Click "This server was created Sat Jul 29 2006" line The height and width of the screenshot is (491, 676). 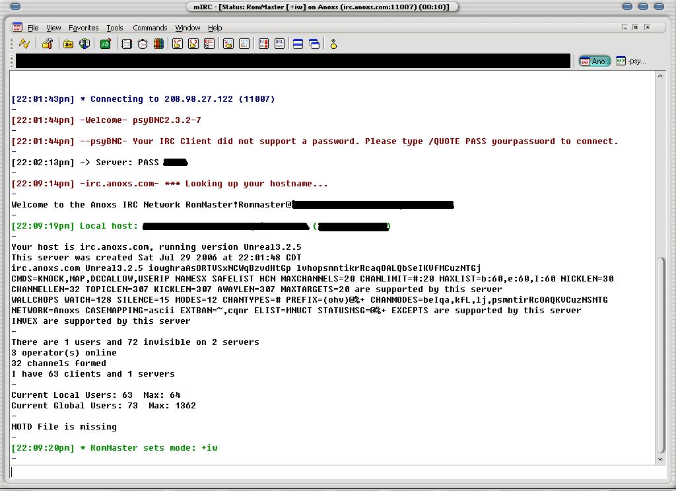coord(156,258)
